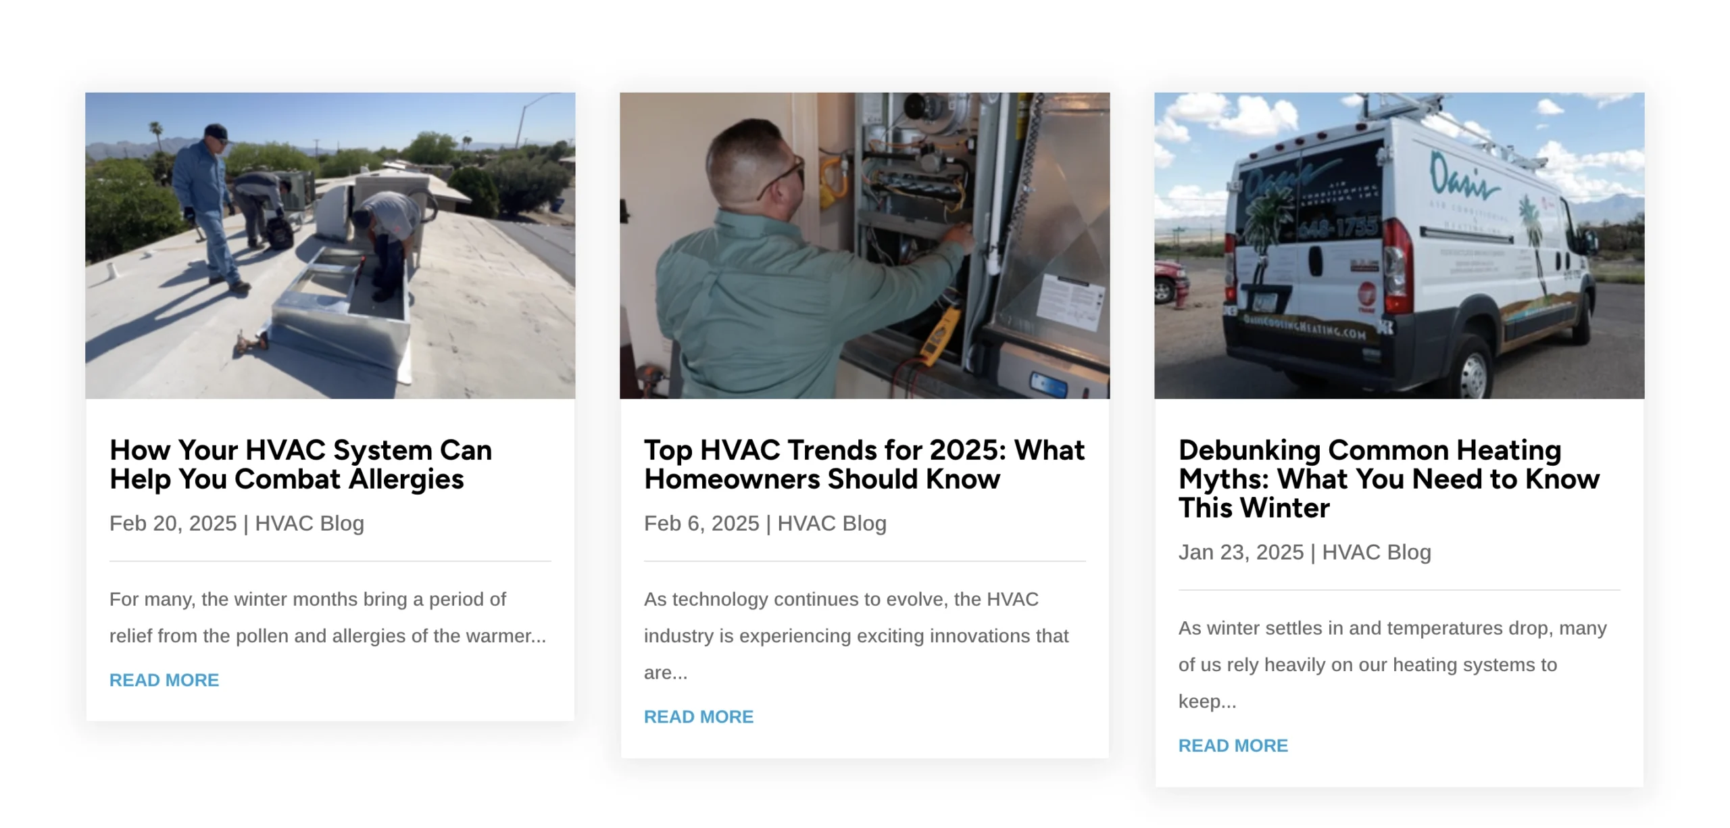1730x828 pixels.
Task: Select HVAC Blog category beside Feb 6, 2025
Action: click(x=832, y=523)
